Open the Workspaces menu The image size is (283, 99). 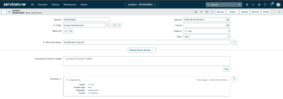click(x=70, y=5)
